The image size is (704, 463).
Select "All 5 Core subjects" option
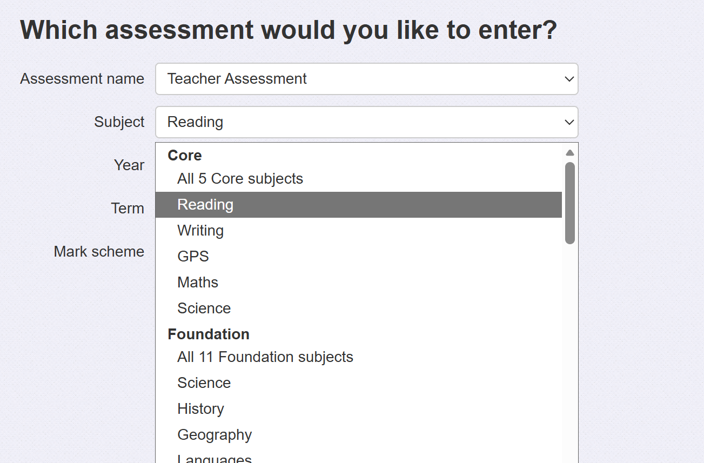(x=240, y=179)
